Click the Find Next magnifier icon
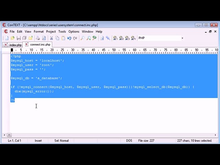The height and width of the screenshot is (165, 220). [89, 38]
